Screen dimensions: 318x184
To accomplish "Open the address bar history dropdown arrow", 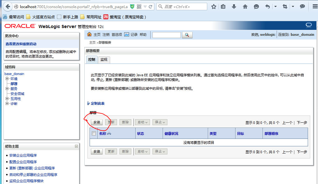I will [x=145, y=7].
